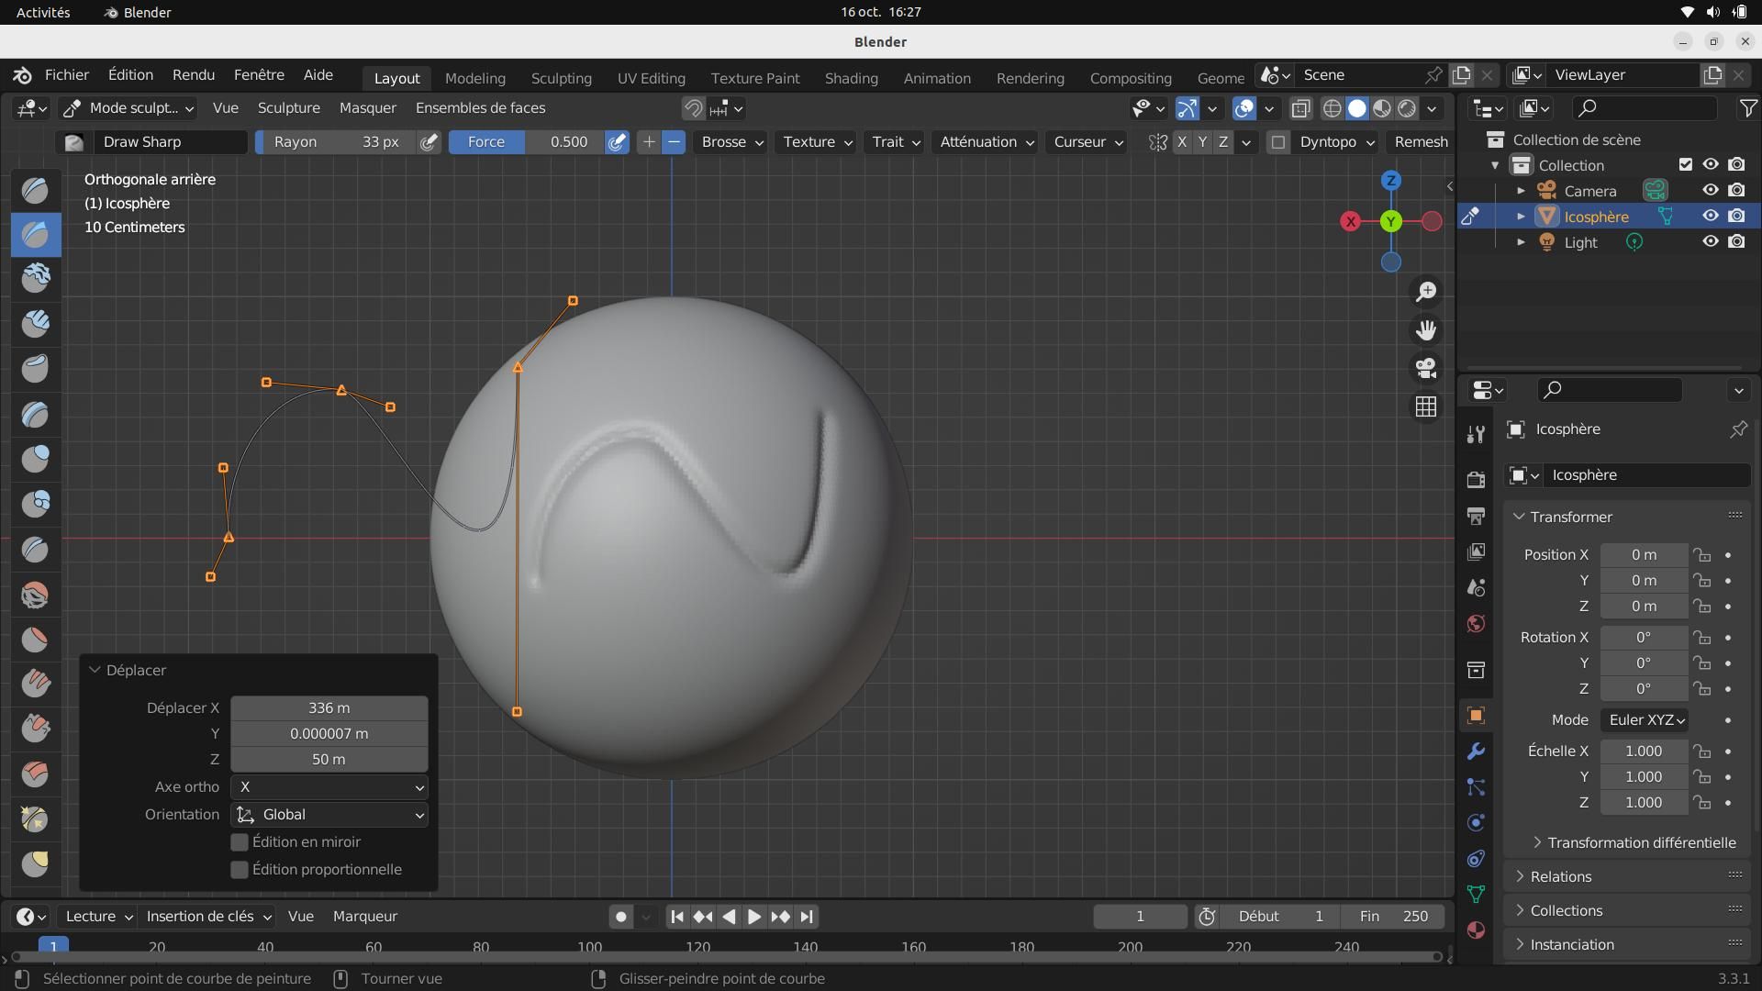Viewport: 1762px width, 991px height.
Task: Expand Transformation différentielle section
Action: 1634,842
